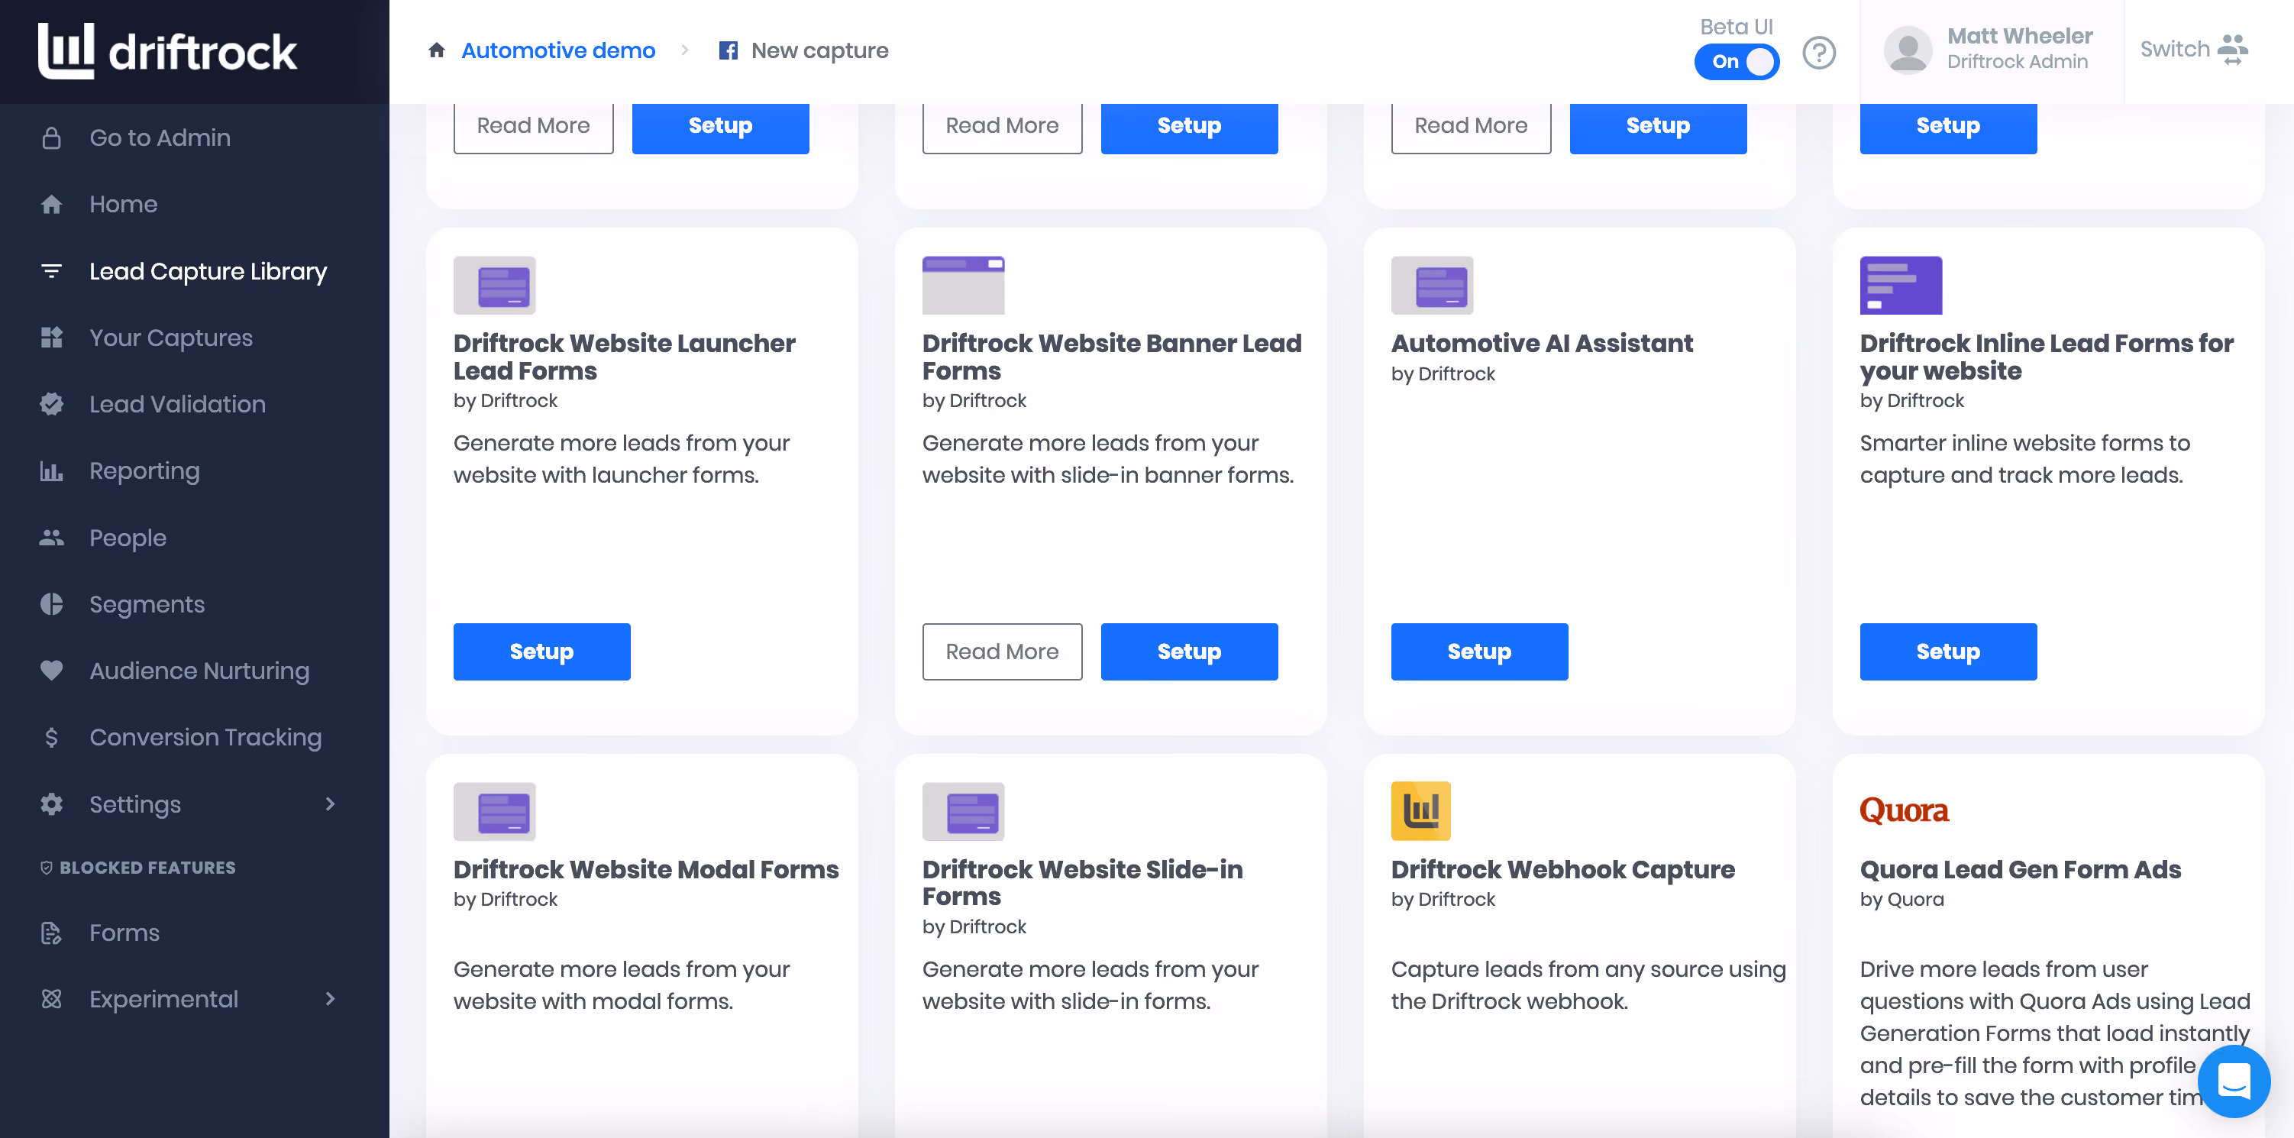
Task: Click the New capture breadcrumb text
Action: (819, 50)
